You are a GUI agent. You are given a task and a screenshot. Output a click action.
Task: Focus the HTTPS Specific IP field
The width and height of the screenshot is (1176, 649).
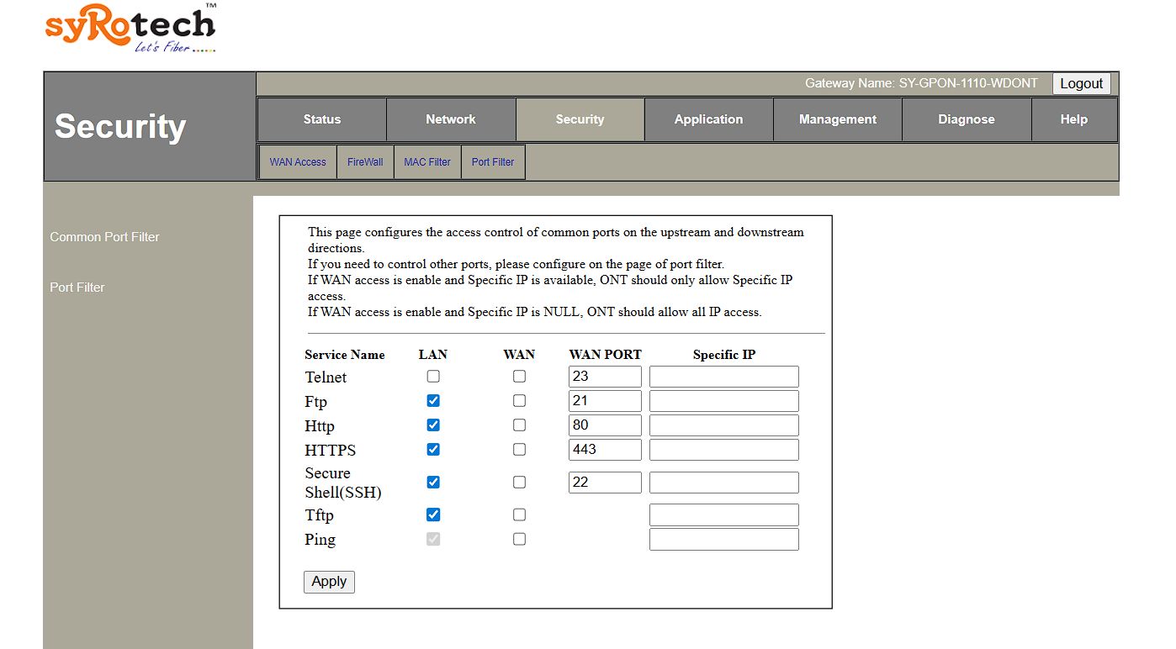point(723,450)
